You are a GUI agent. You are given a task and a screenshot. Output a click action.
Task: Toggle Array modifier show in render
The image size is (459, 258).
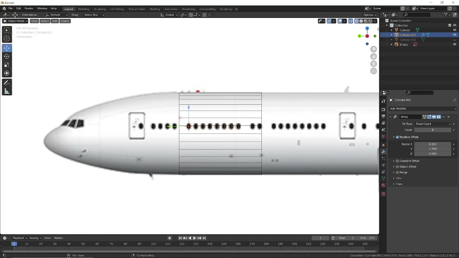click(439, 117)
